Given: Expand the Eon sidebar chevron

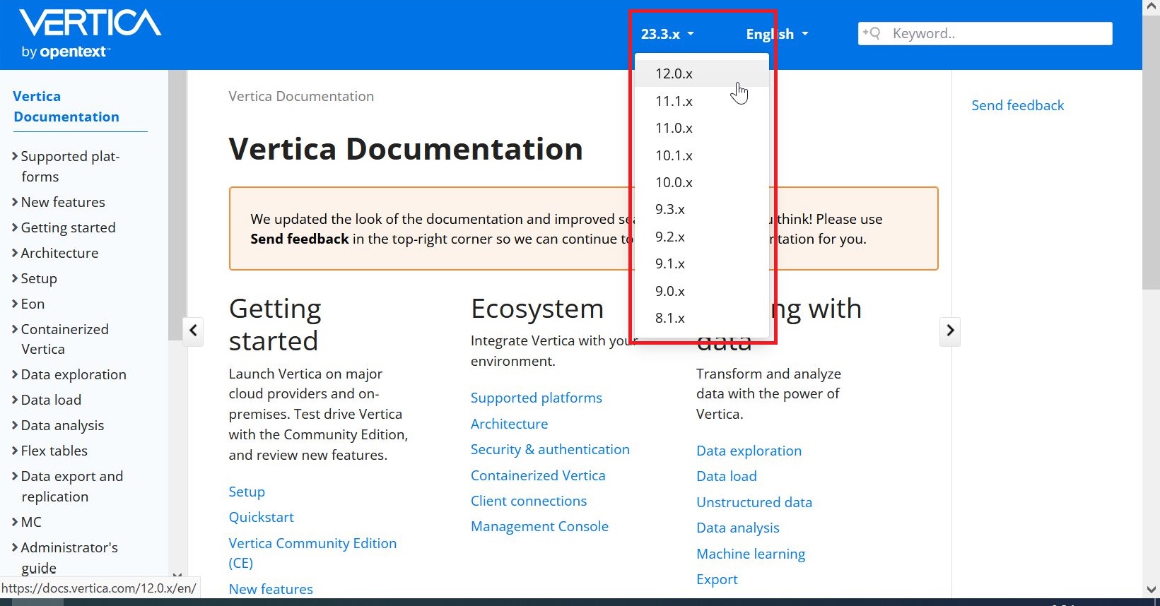Looking at the screenshot, I should pyautogui.click(x=15, y=304).
